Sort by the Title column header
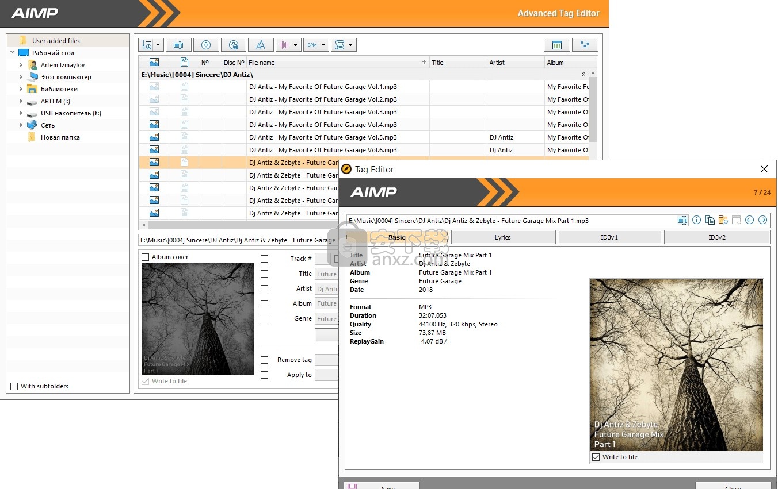Image resolution: width=778 pixels, height=489 pixels. coord(458,62)
